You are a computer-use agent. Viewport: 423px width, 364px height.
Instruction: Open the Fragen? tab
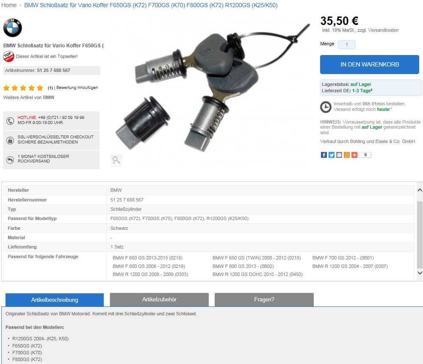[264, 300]
